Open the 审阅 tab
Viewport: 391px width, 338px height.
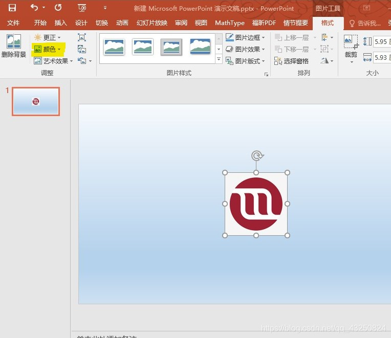tap(181, 23)
